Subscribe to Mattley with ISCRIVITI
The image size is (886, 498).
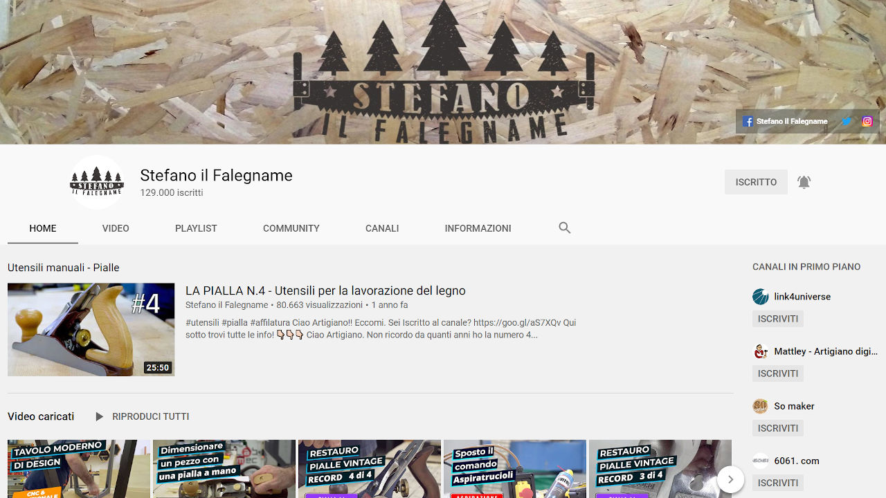pyautogui.click(x=778, y=373)
